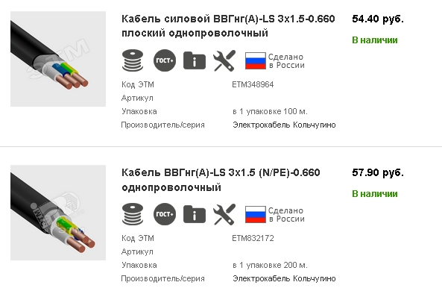442x291 pixels.
Task: Click the ГОСТ+ badge on second cable
Action: point(165,214)
